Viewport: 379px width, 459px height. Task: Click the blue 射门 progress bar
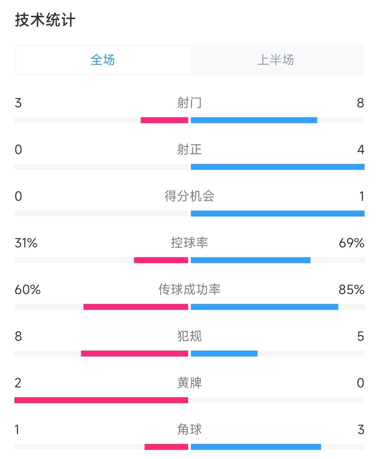(x=254, y=120)
